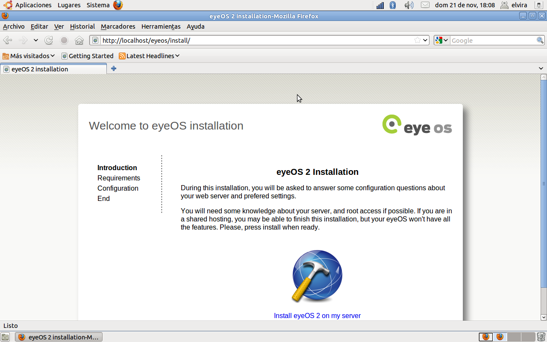Image resolution: width=547 pixels, height=342 pixels.
Task: Click the back navigation arrow
Action: 8,40
